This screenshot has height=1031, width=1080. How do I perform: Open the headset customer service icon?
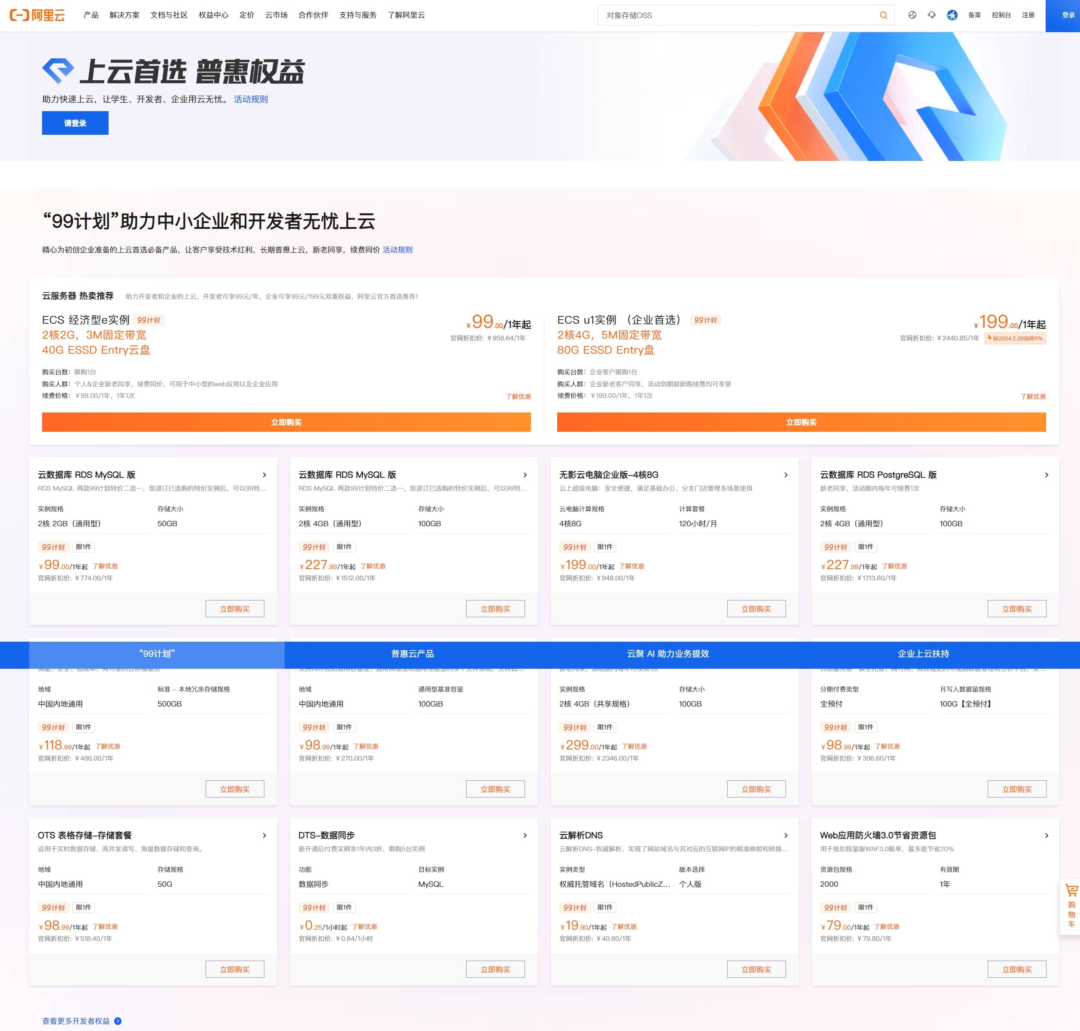931,15
